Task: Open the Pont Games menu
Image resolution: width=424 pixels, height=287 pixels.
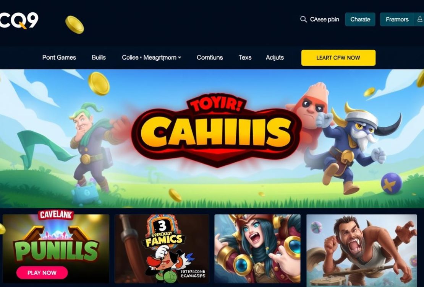Action: coord(59,57)
